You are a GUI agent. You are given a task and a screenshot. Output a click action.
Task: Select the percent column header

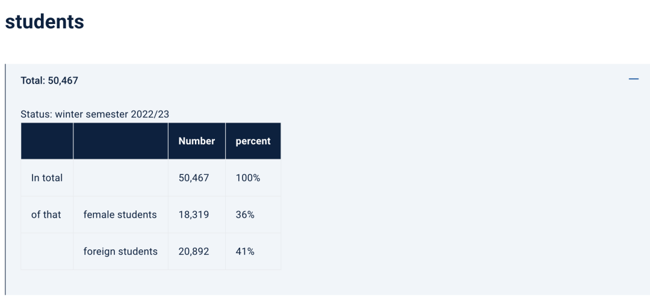253,141
